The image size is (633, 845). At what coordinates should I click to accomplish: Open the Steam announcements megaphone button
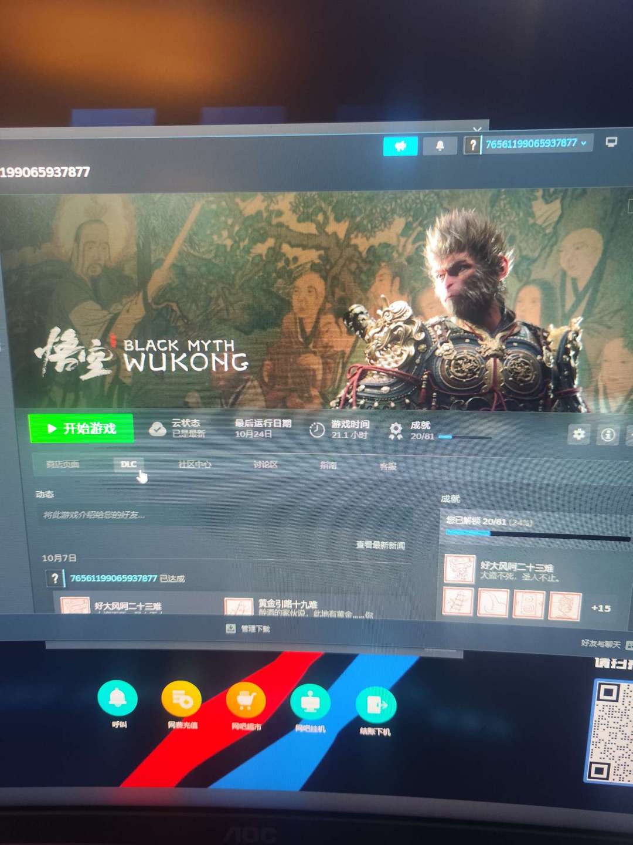click(x=400, y=146)
